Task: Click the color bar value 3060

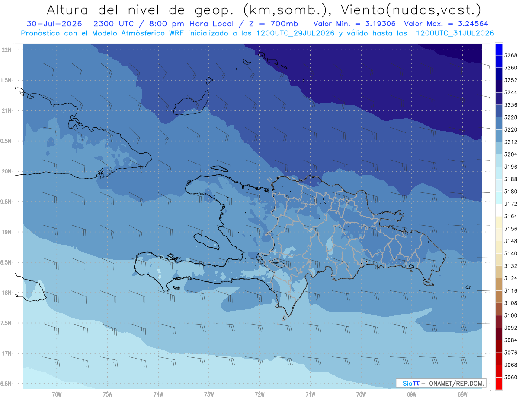Action: 511,377
